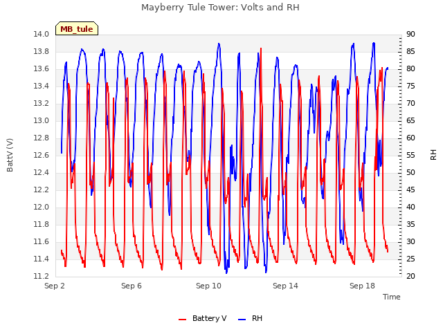Click the Sep 18 x-axis tick label
443x332 pixels.
pos(362,286)
